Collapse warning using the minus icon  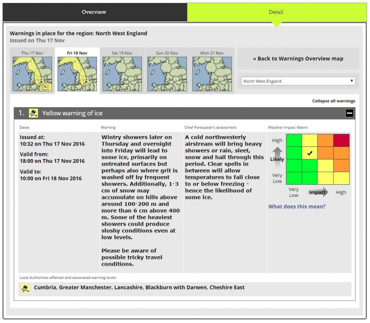pos(349,113)
